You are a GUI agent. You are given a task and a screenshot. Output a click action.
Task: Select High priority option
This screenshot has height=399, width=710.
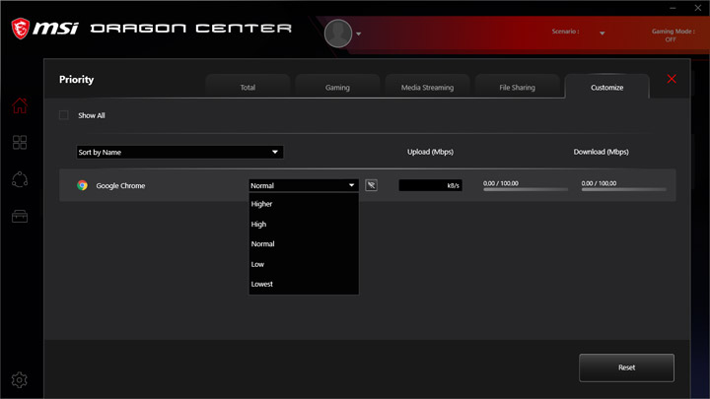tap(304, 224)
